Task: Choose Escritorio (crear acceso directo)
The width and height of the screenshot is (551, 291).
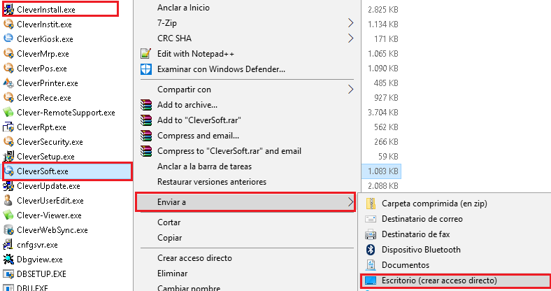Action: click(x=438, y=281)
